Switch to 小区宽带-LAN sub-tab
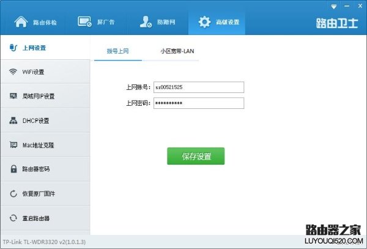This screenshot has height=249, width=367. [x=177, y=51]
